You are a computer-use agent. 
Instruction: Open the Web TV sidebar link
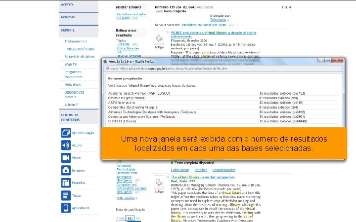pyautogui.click(x=71, y=64)
